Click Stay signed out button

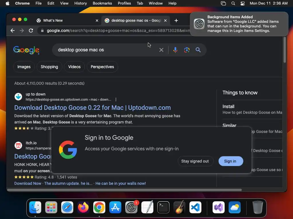click(x=195, y=161)
